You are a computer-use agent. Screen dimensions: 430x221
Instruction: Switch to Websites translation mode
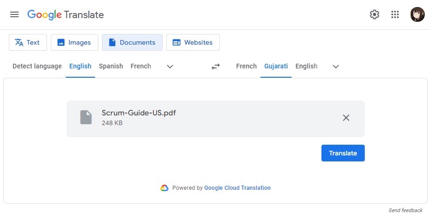[193, 42]
